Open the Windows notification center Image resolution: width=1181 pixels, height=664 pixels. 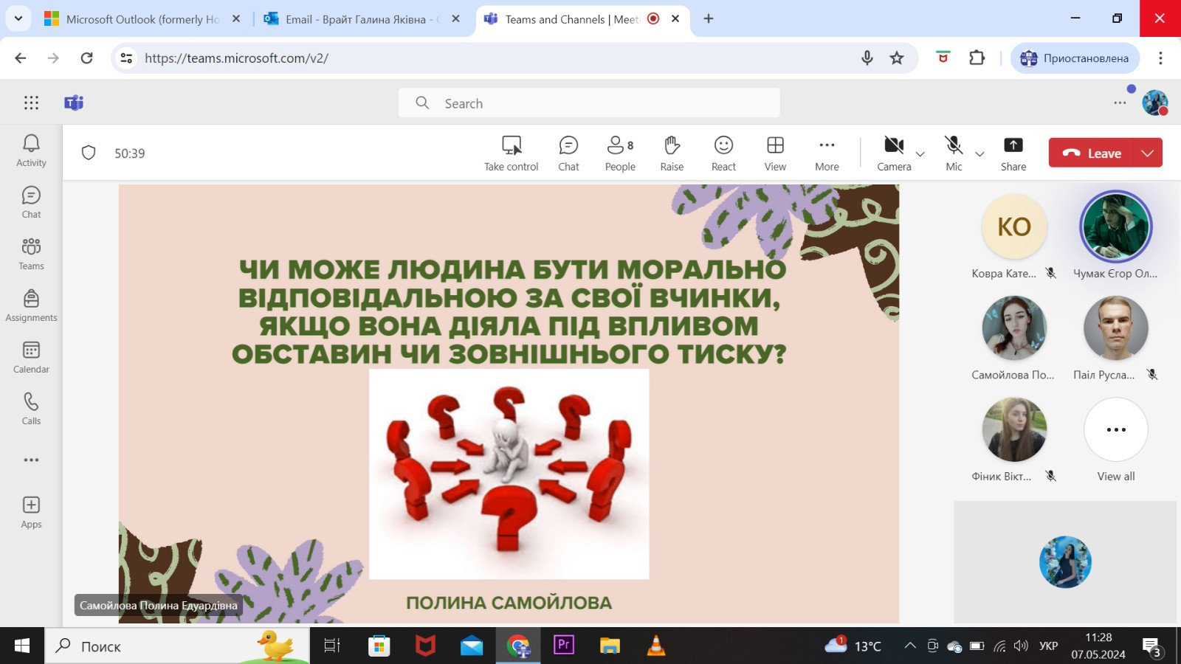coord(1151,647)
